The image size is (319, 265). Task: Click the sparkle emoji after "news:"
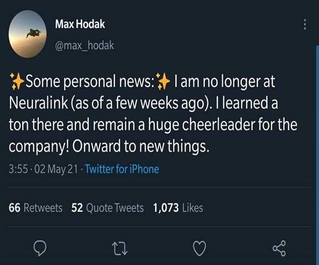click(163, 82)
